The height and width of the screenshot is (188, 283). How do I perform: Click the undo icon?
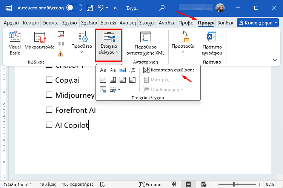101,8
